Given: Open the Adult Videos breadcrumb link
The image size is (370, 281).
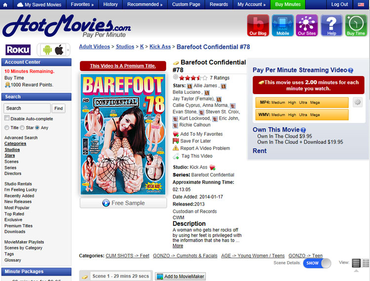Looking at the screenshot, I should [94, 47].
